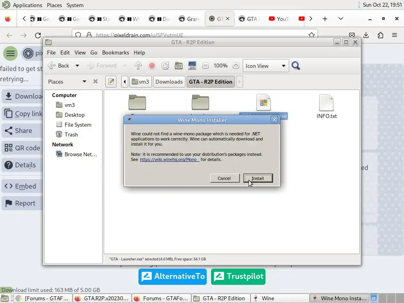This screenshot has width=404, height=303.
Task: Open the Places side pane dropdown
Action: tap(84, 82)
